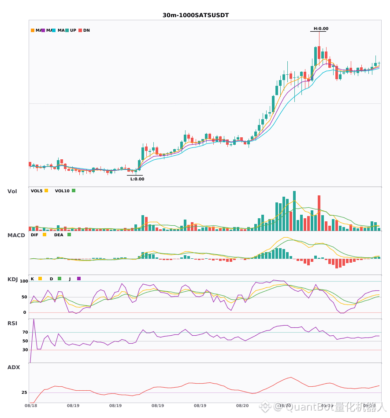The width and height of the screenshot is (390, 418).
Task: Click the chart title 30m-1000SATSUSDT
Action: click(x=196, y=15)
